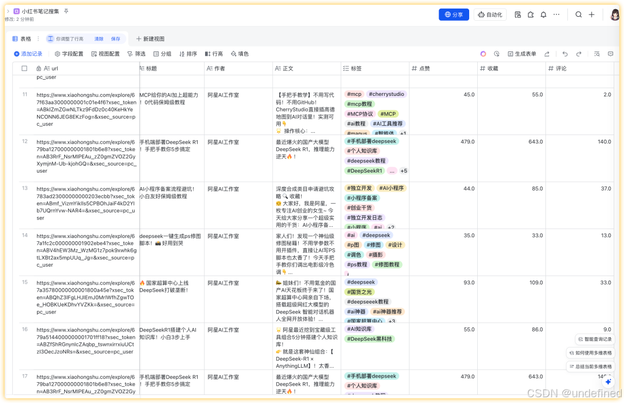This screenshot has height=403, width=624.
Task: Click the 如何使用多维表格 help button
Action: [590, 353]
